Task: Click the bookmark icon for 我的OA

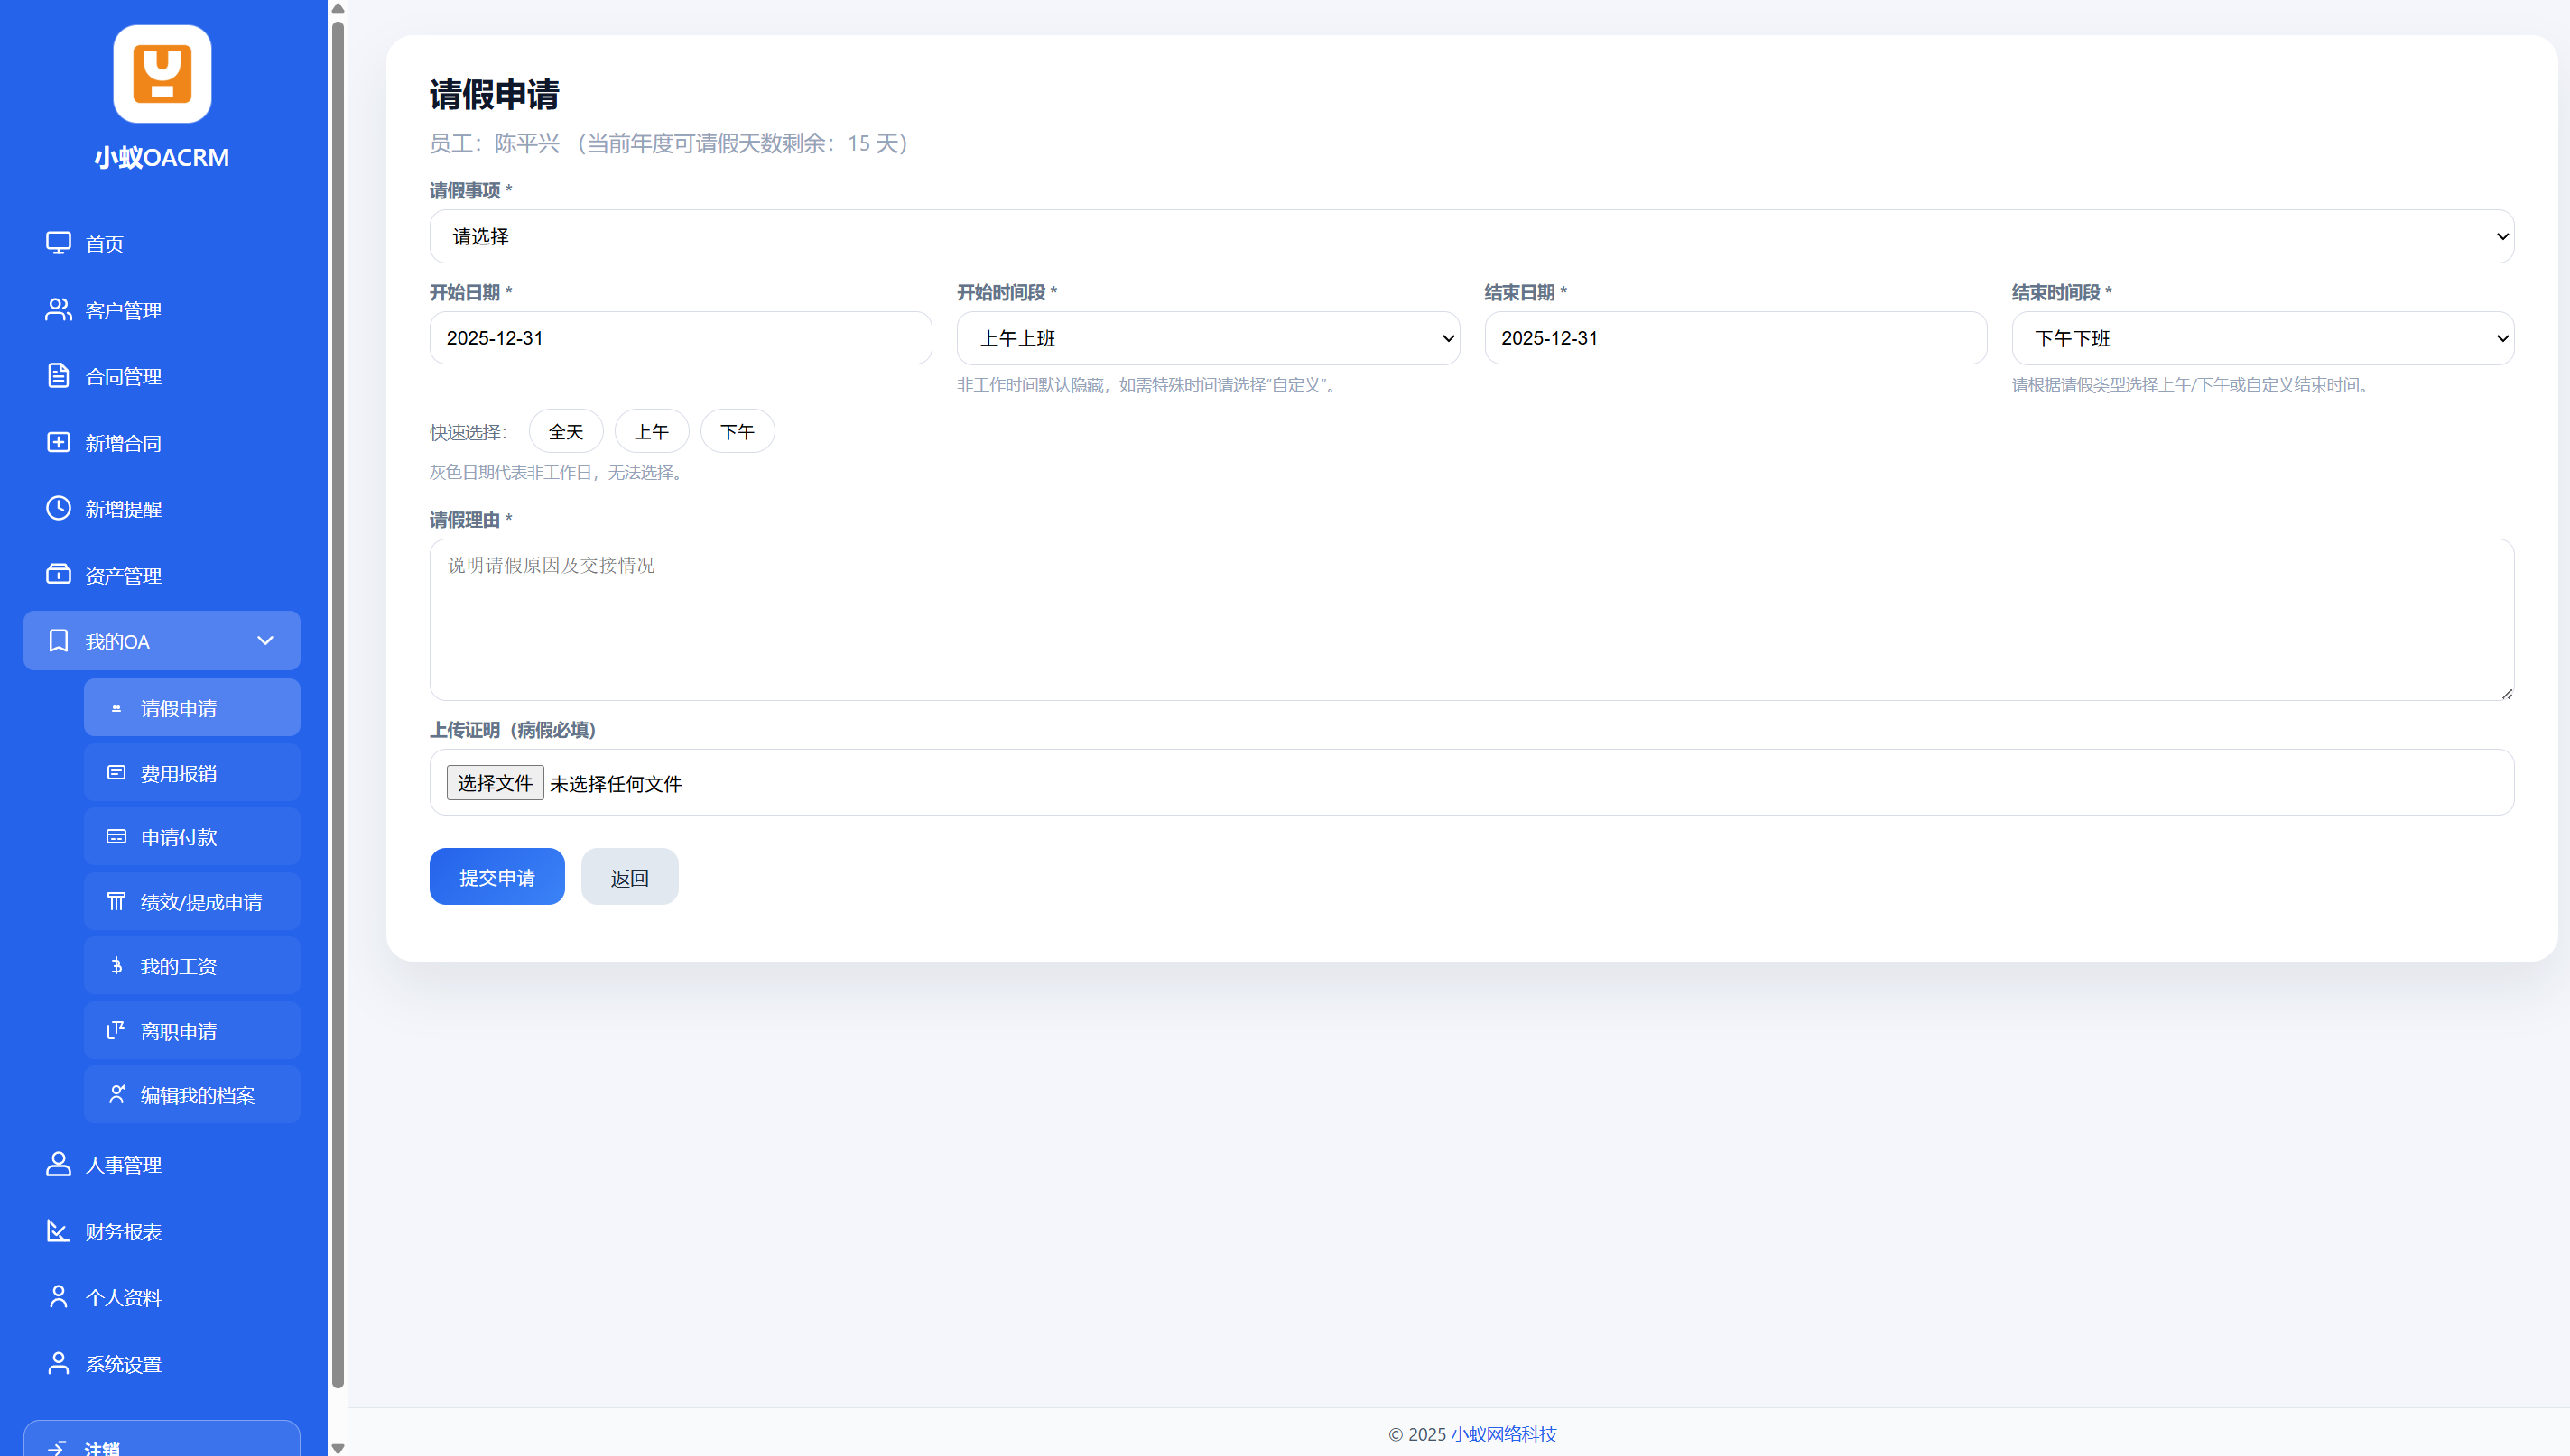Action: click(x=58, y=641)
